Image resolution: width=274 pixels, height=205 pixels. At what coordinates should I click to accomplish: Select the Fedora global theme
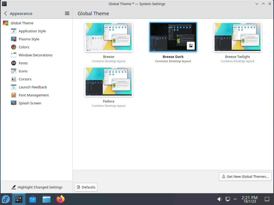108,82
